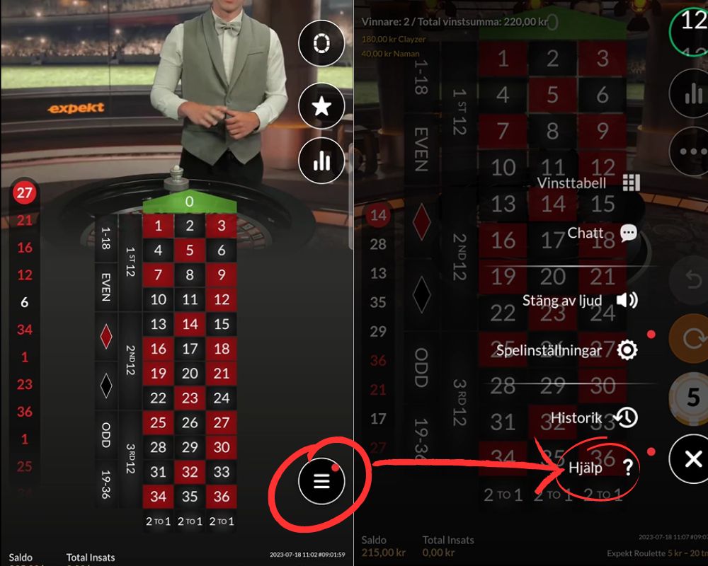
Task: Click the orange repeat bet button
Action: click(691, 338)
